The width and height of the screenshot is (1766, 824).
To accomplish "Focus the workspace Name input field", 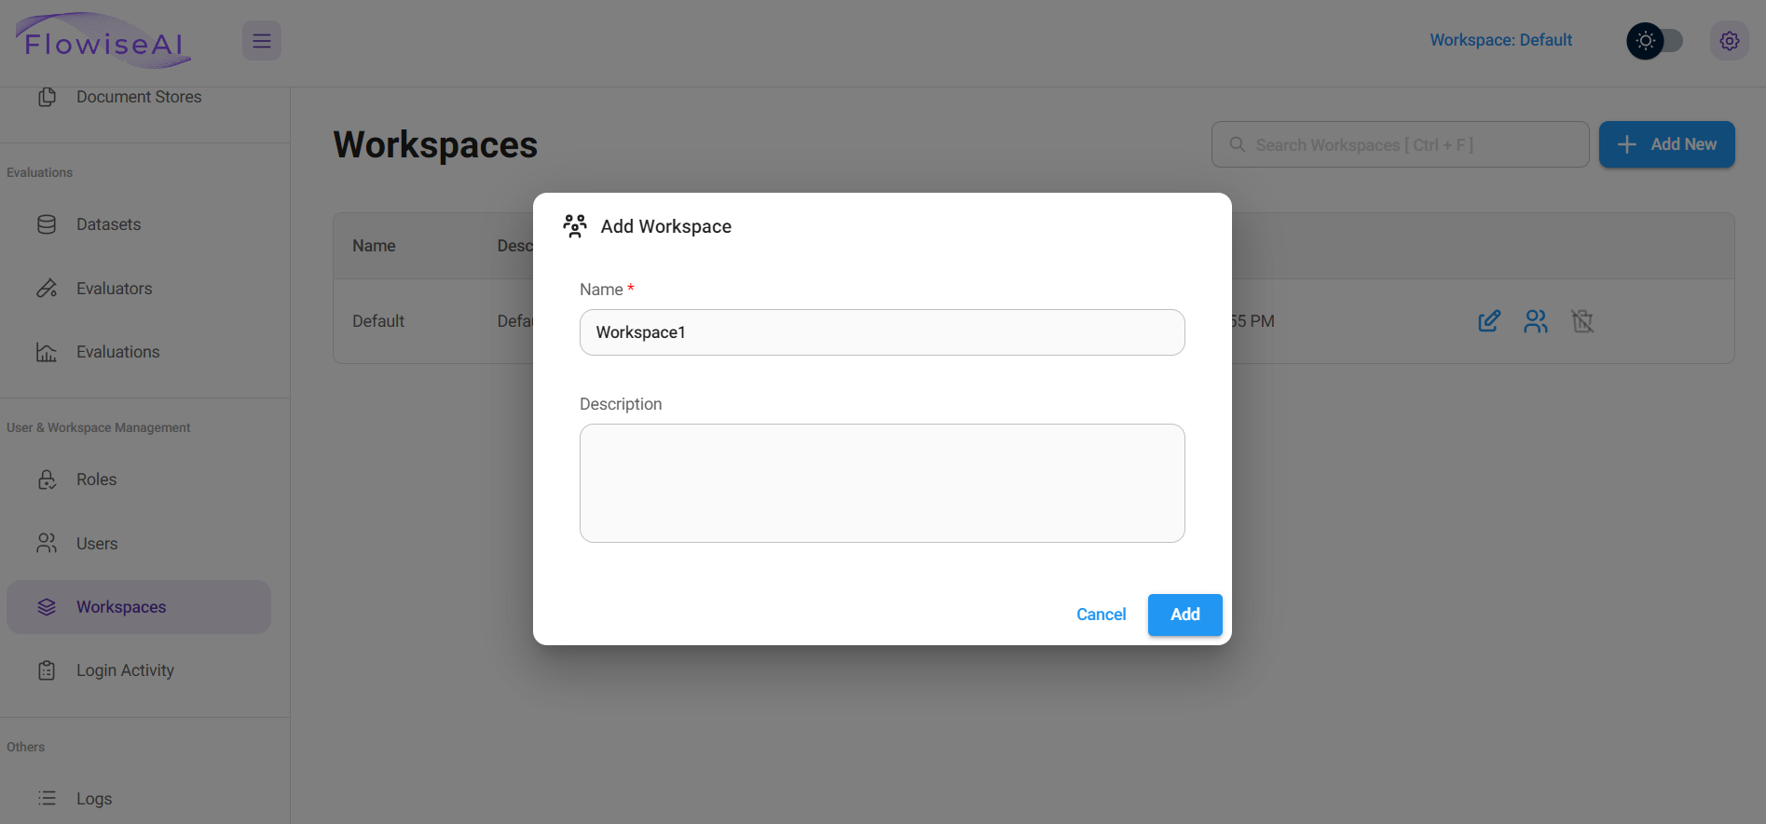I will coord(882,332).
